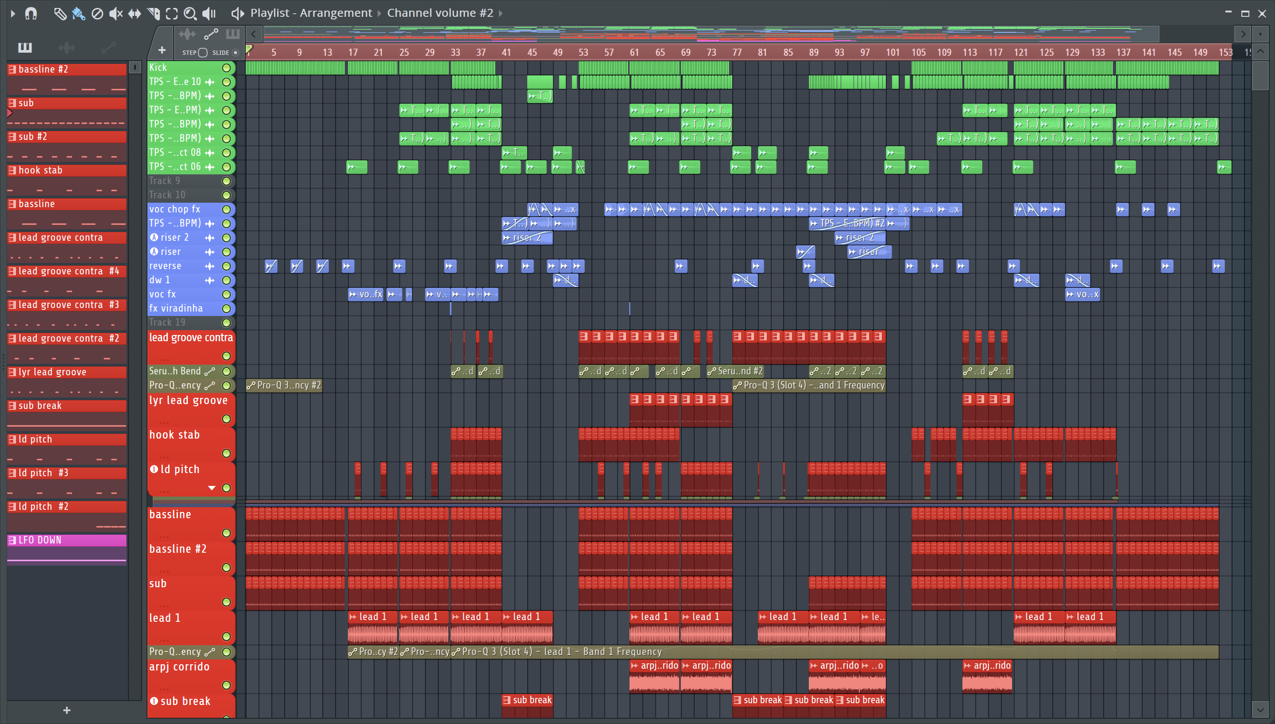
Task: Click the dot button beside minimap
Action: coord(1260,35)
